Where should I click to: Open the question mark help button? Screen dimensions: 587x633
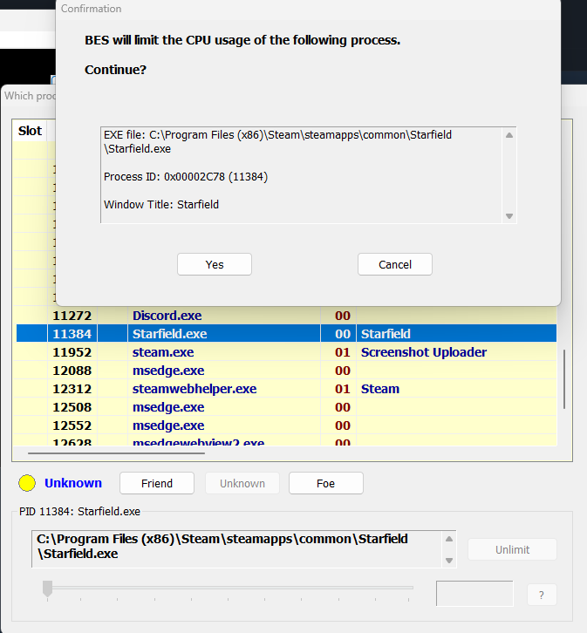click(x=542, y=595)
